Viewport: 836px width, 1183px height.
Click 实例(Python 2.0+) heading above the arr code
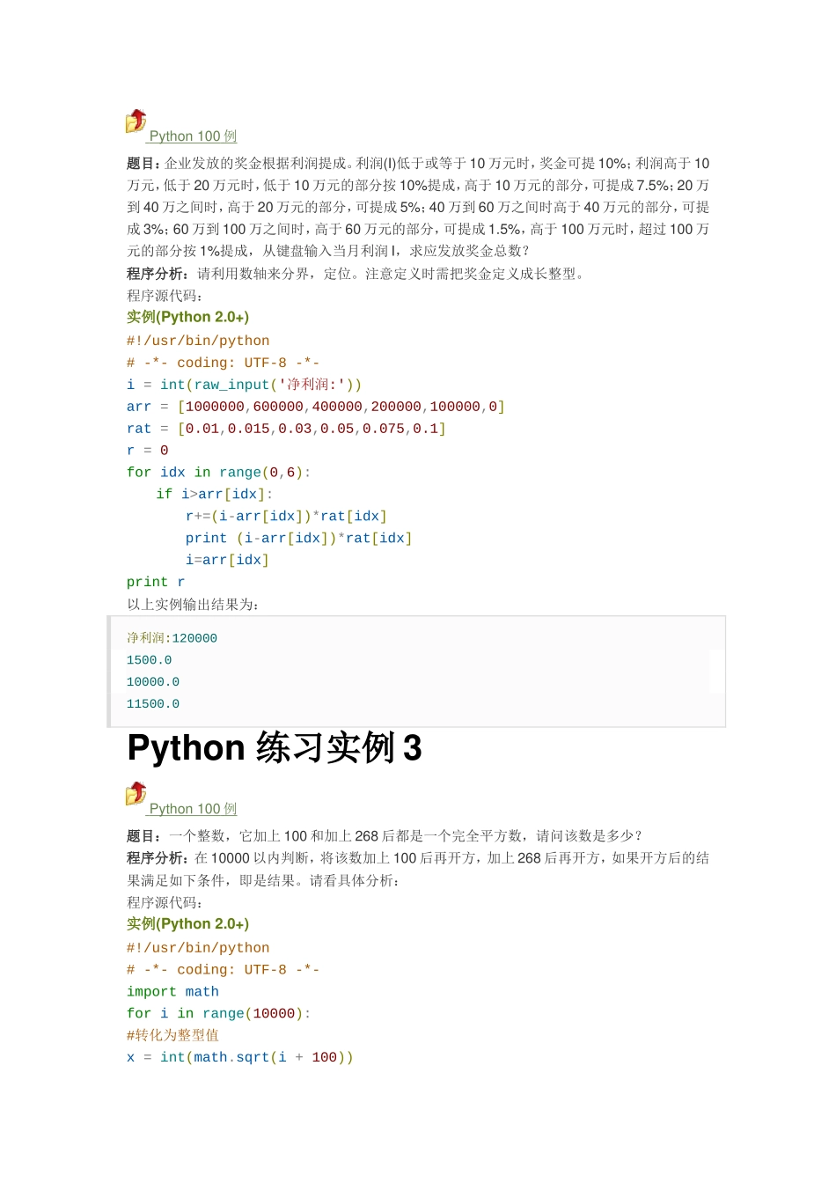point(187,317)
